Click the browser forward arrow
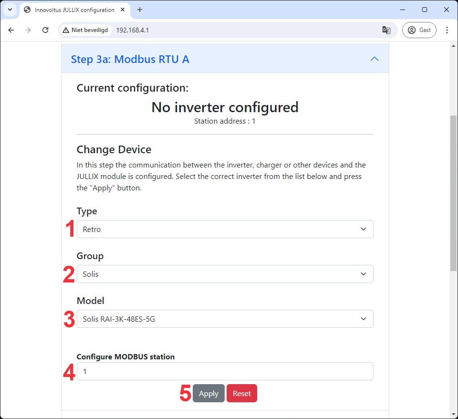Viewport: 458px width, 419px height. (x=28, y=30)
